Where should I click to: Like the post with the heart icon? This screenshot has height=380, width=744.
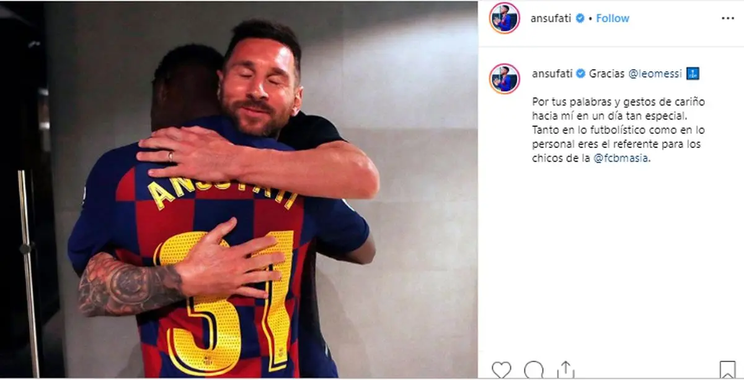coord(502,370)
